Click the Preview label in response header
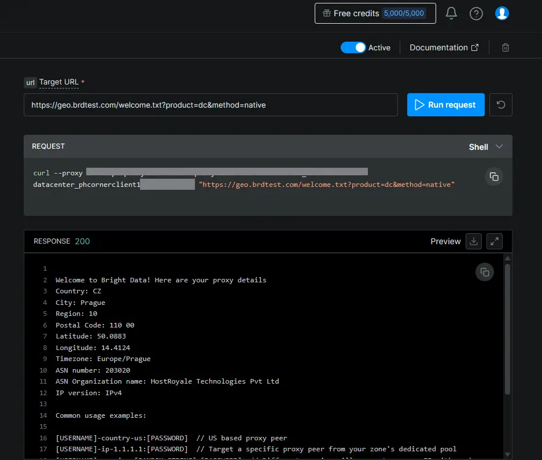 445,241
